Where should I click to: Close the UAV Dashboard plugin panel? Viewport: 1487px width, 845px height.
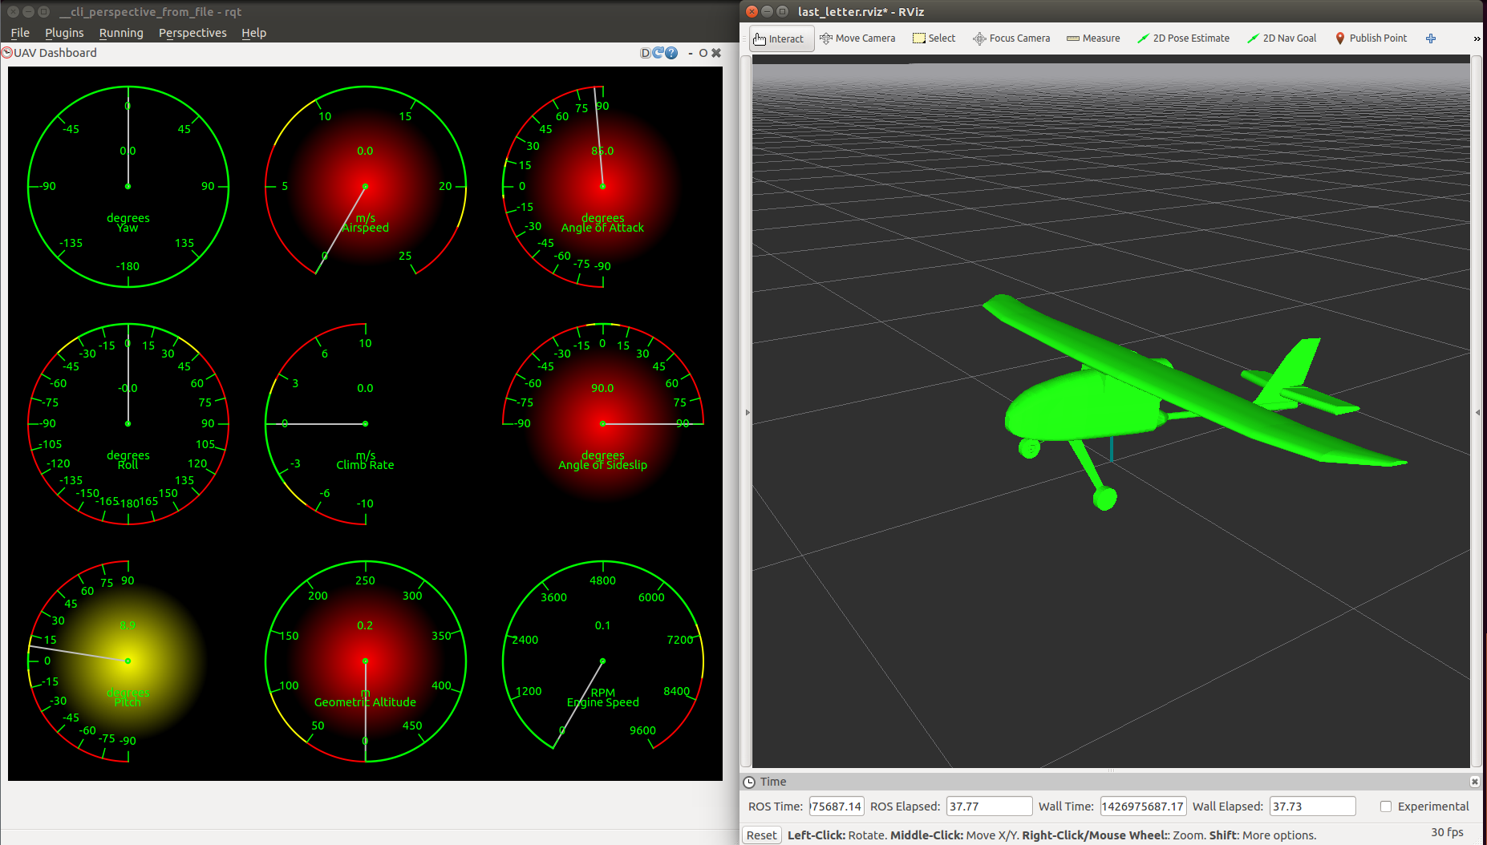click(x=716, y=53)
